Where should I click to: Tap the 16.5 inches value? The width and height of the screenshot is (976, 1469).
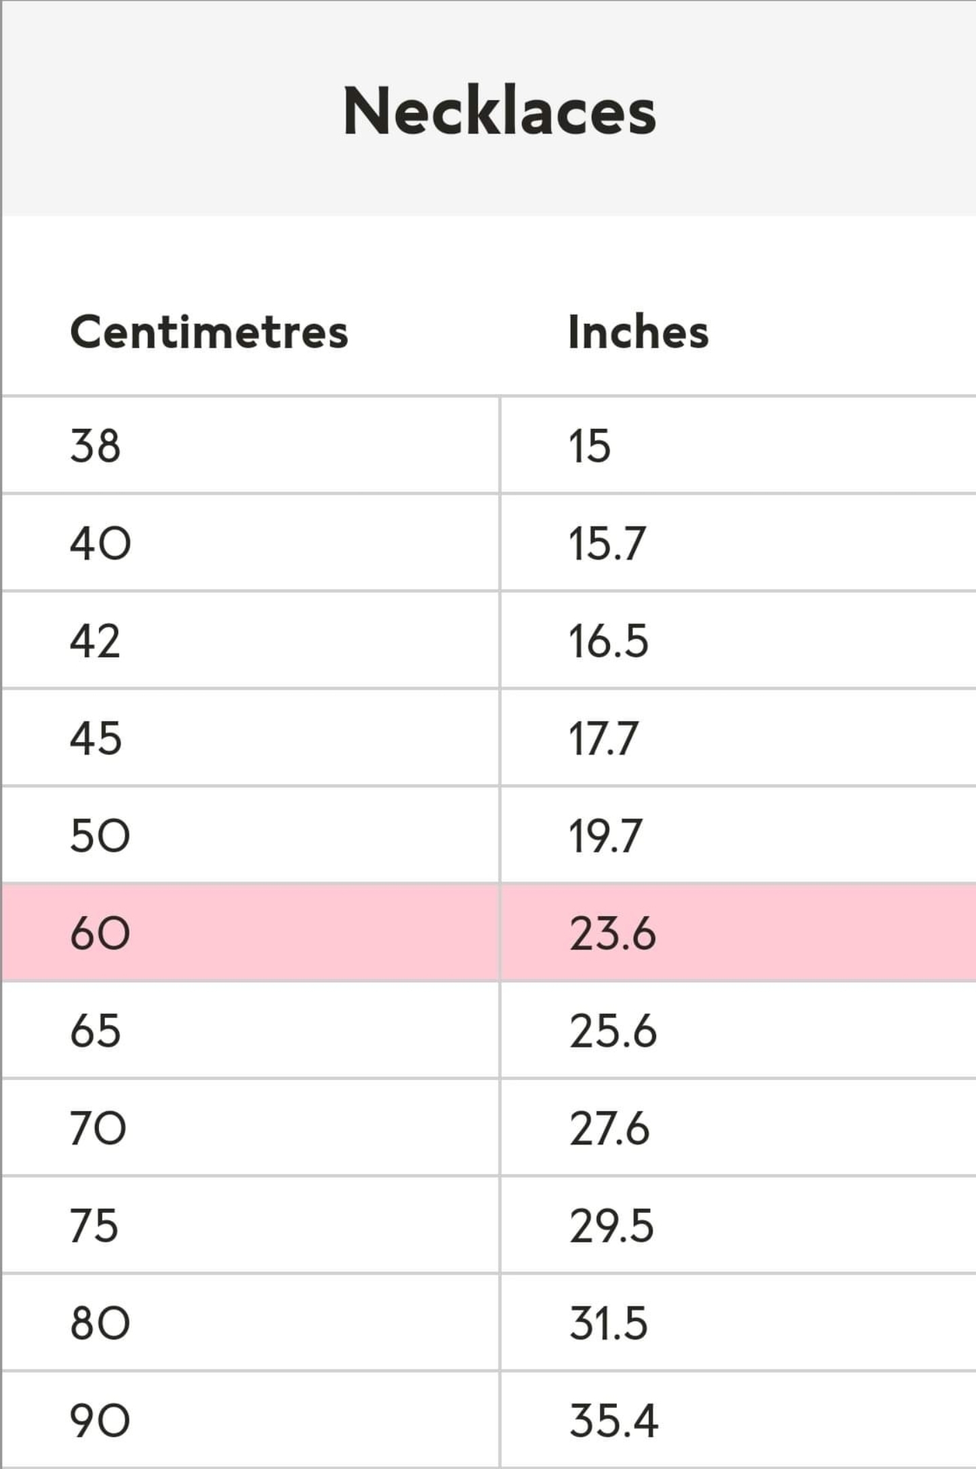point(608,641)
